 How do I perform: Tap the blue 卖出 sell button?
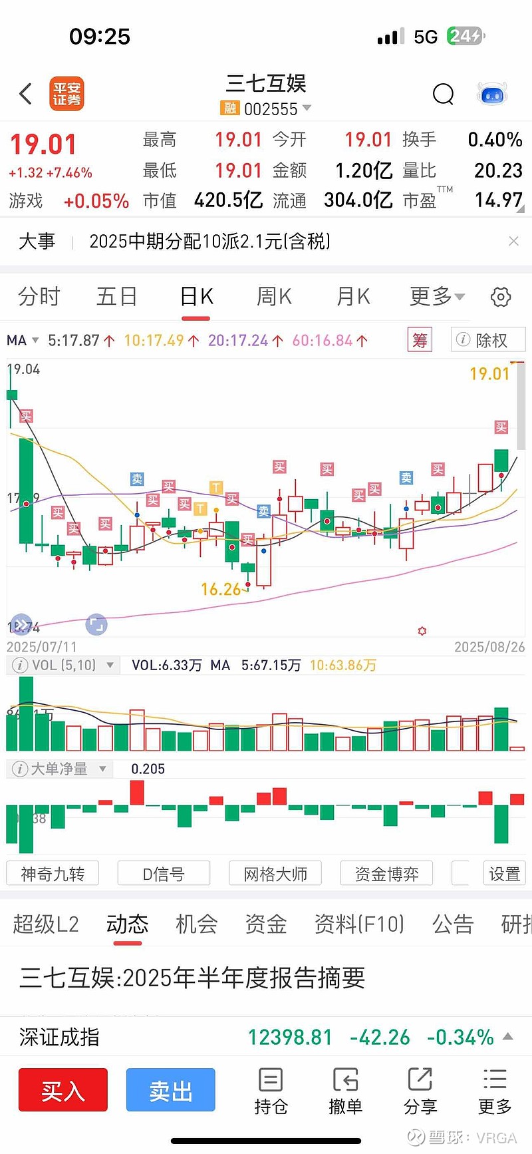tap(171, 1090)
